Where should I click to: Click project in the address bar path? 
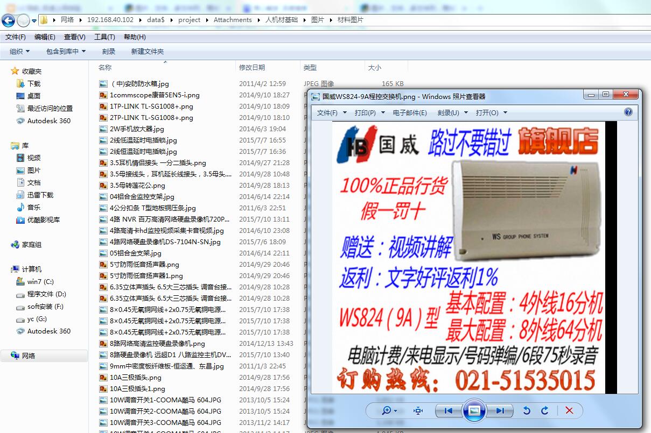tap(189, 20)
